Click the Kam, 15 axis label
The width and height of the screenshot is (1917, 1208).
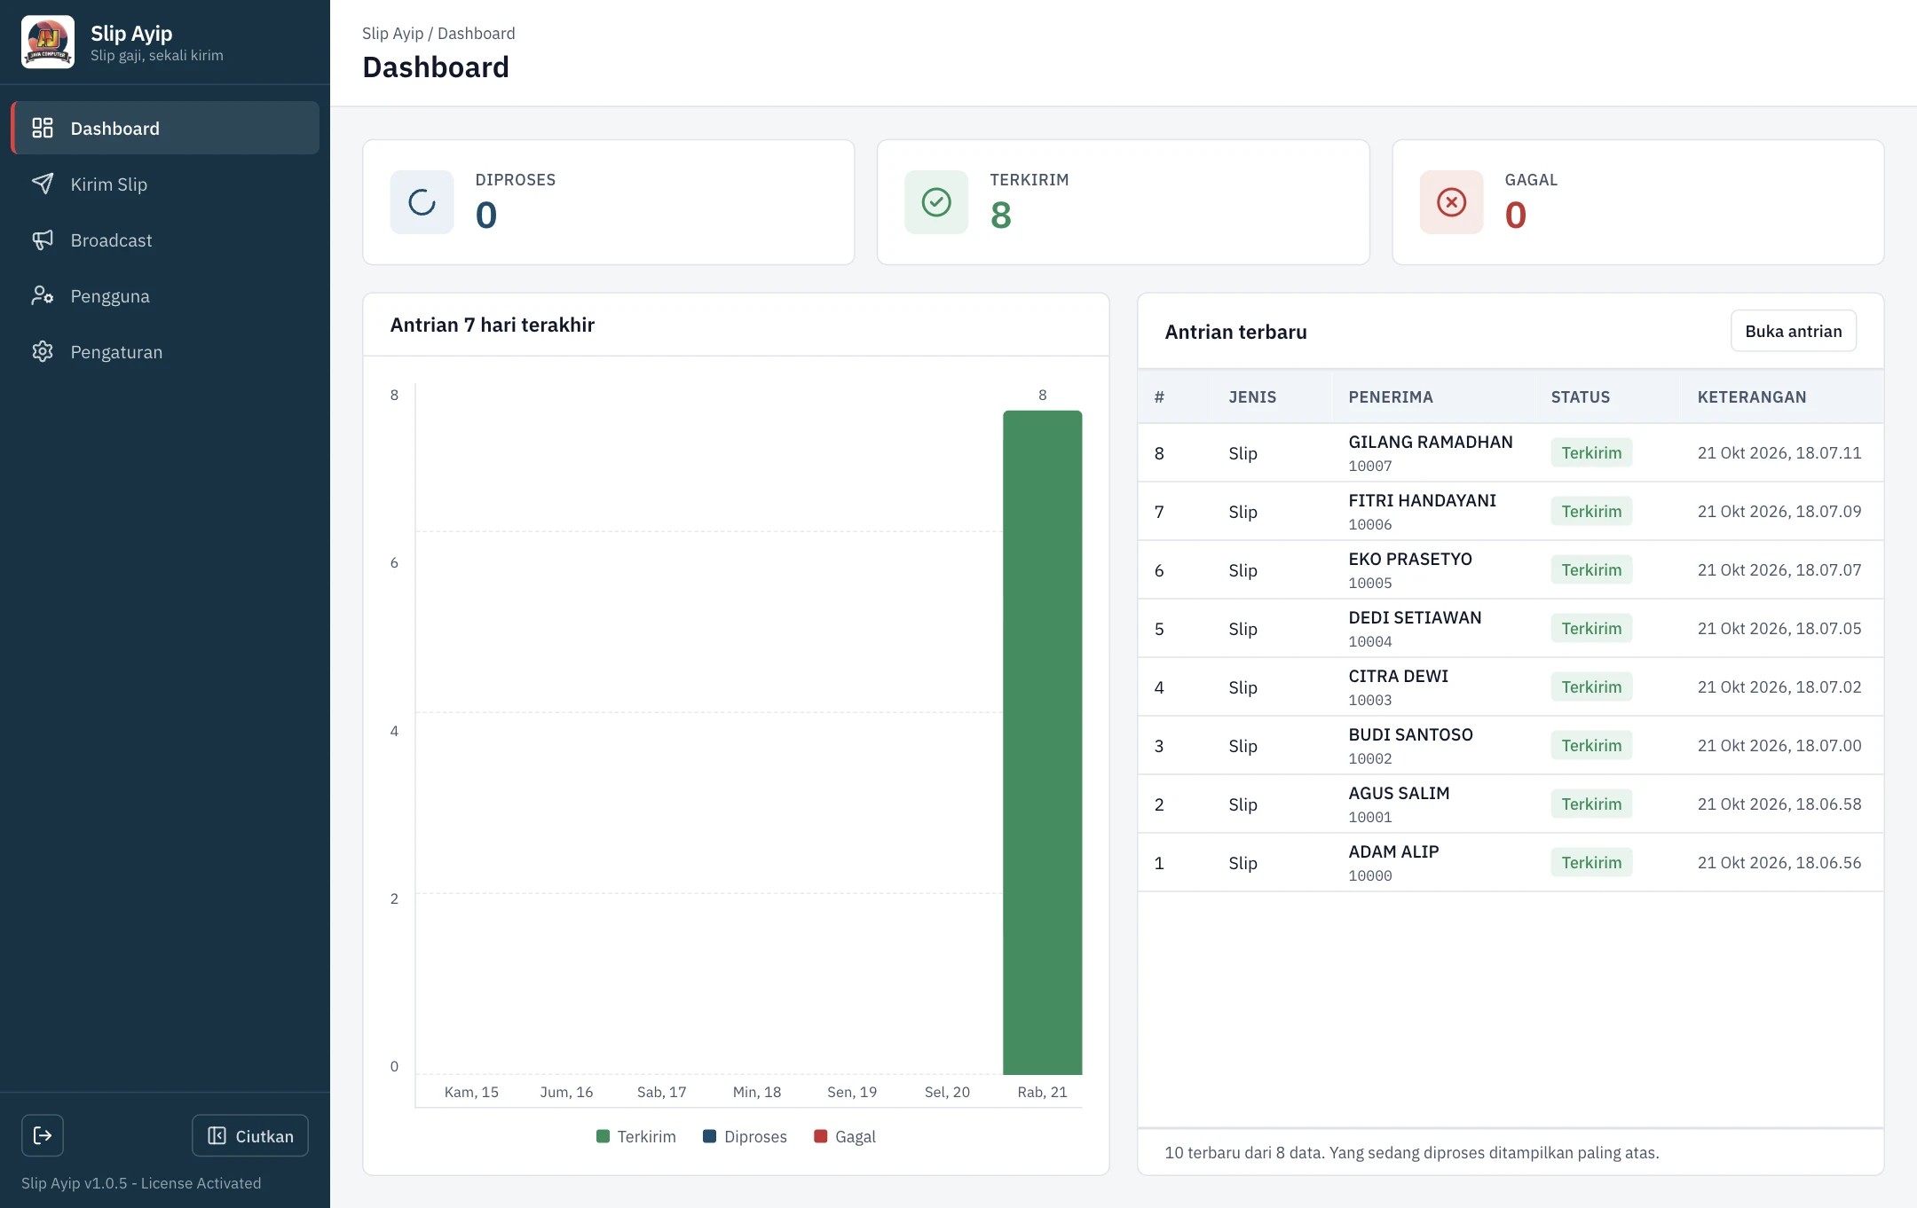471,1092
